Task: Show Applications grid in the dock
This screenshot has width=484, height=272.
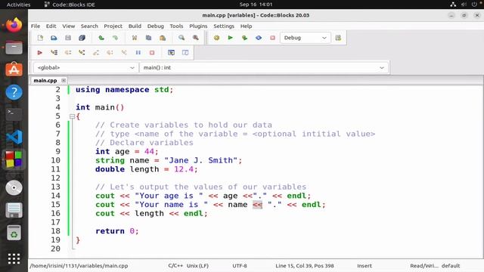Action: (x=14, y=258)
